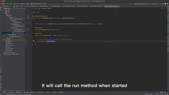
Task: Click the line separator indicator in status bar
Action: [x=154, y=94]
